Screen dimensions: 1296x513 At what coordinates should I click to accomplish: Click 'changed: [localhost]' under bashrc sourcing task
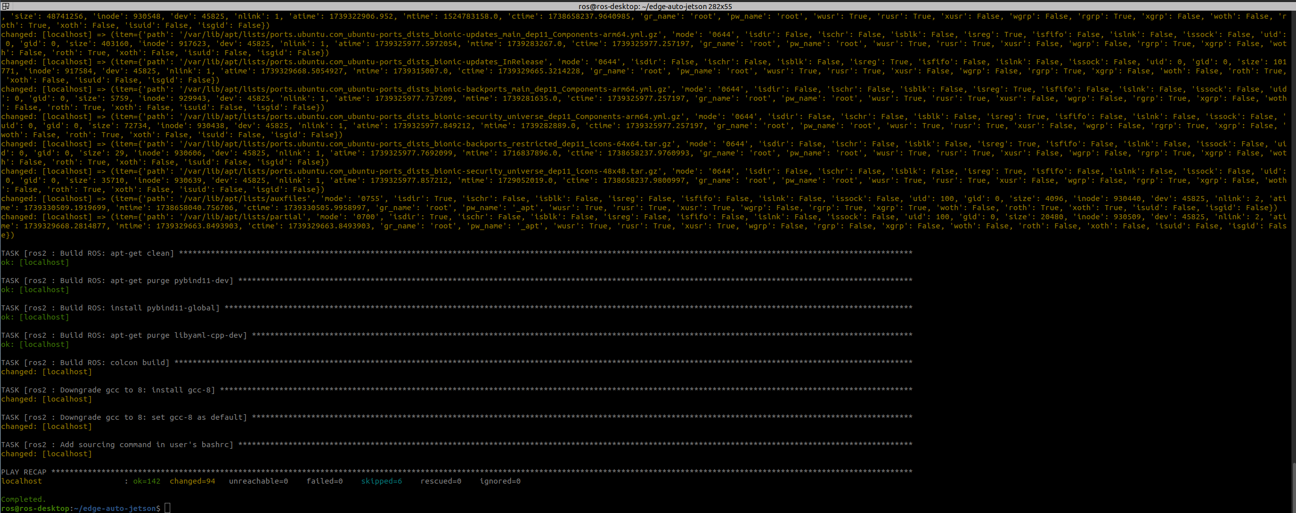(47, 453)
